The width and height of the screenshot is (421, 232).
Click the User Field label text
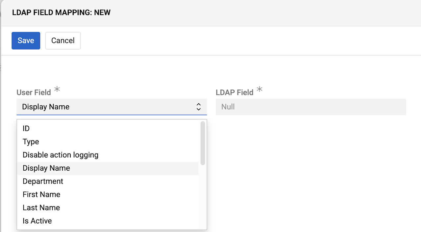[x=34, y=92]
